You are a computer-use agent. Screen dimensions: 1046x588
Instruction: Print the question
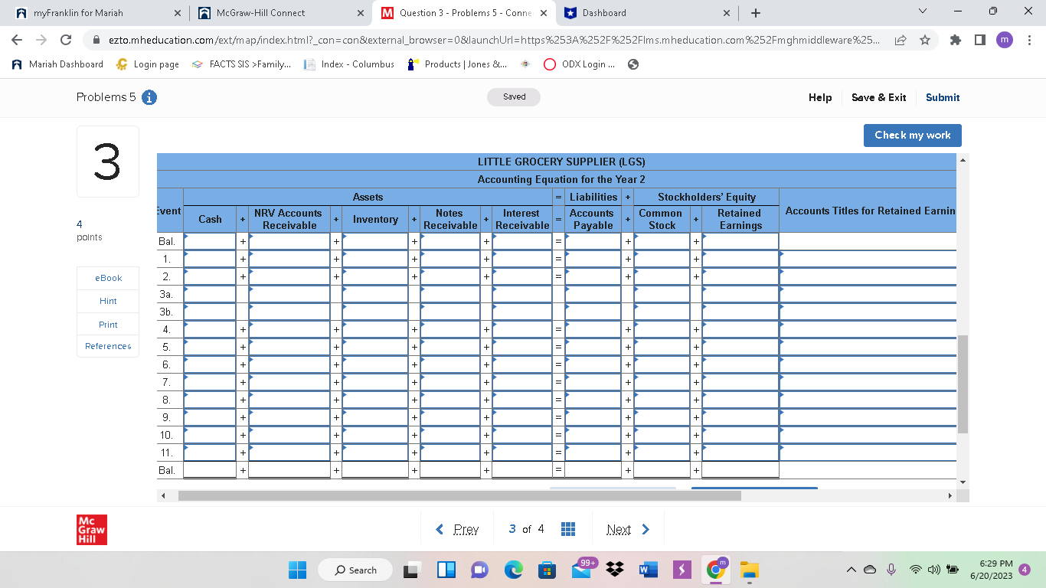click(108, 325)
